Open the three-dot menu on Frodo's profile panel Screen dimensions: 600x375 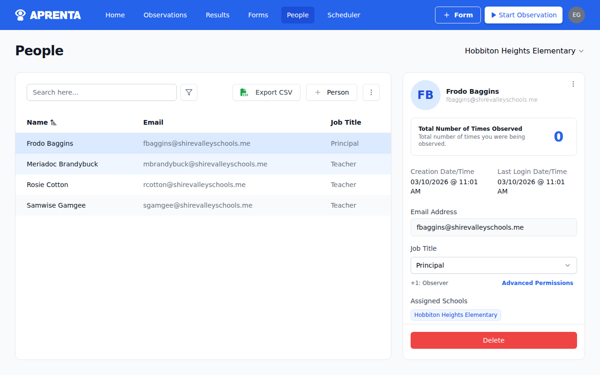pos(573,84)
